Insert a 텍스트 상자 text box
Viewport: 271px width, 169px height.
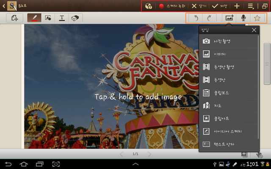pos(228,144)
